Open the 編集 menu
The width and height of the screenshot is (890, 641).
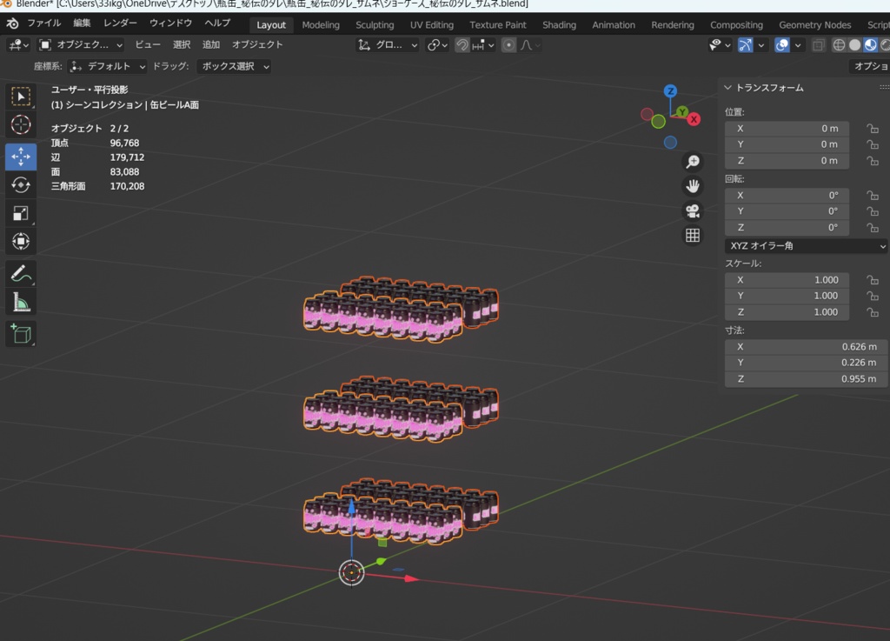coord(82,23)
